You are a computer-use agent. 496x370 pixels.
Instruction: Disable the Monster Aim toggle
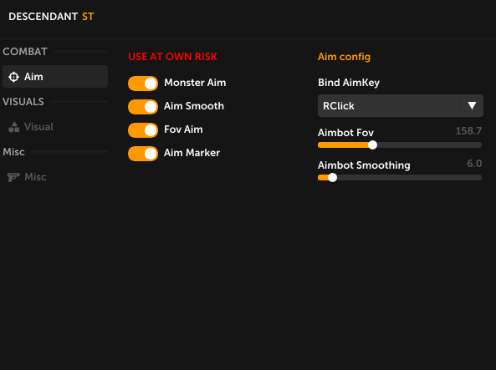pyautogui.click(x=143, y=84)
